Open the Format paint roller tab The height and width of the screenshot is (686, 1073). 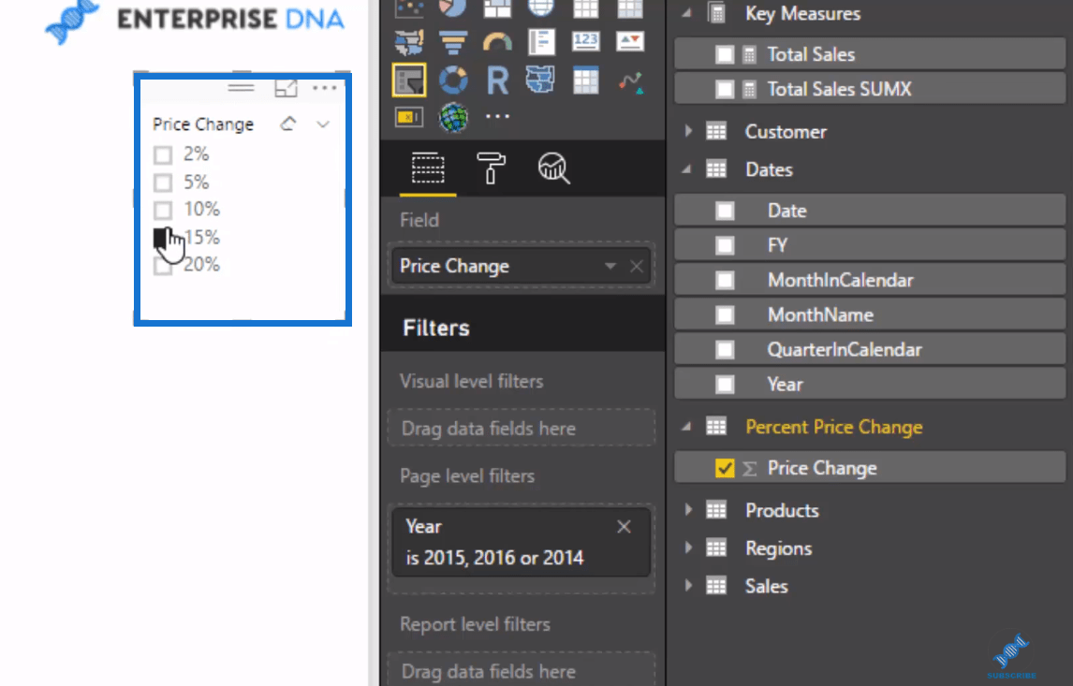tap(490, 168)
